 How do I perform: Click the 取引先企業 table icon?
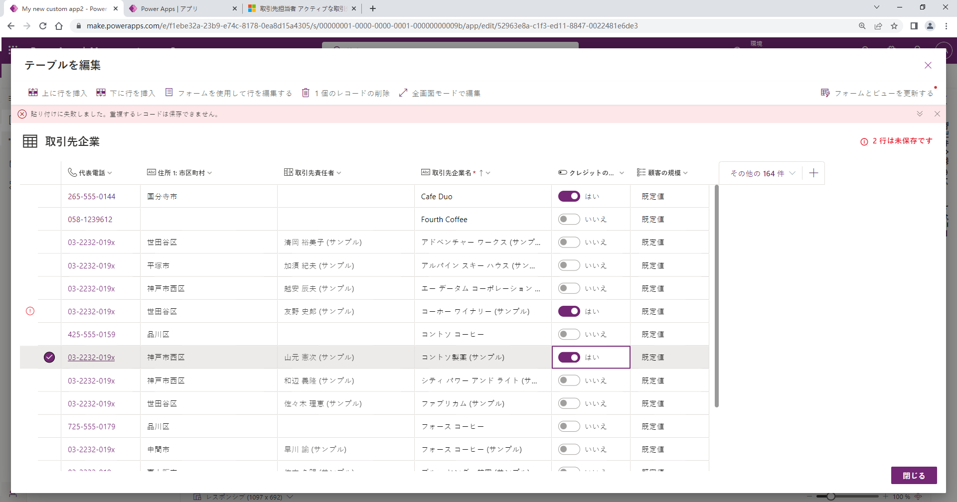[30, 141]
